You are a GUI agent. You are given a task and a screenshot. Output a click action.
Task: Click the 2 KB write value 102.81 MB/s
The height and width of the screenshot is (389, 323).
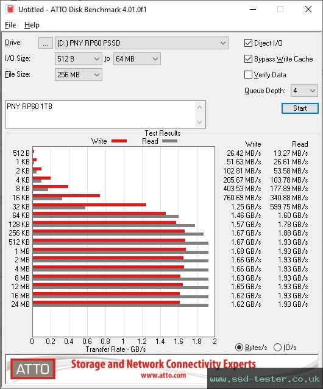pyautogui.click(x=242, y=171)
